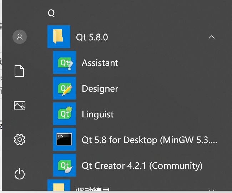The image size is (232, 193).
Task: Click the Power button icon
Action: (x=19, y=174)
